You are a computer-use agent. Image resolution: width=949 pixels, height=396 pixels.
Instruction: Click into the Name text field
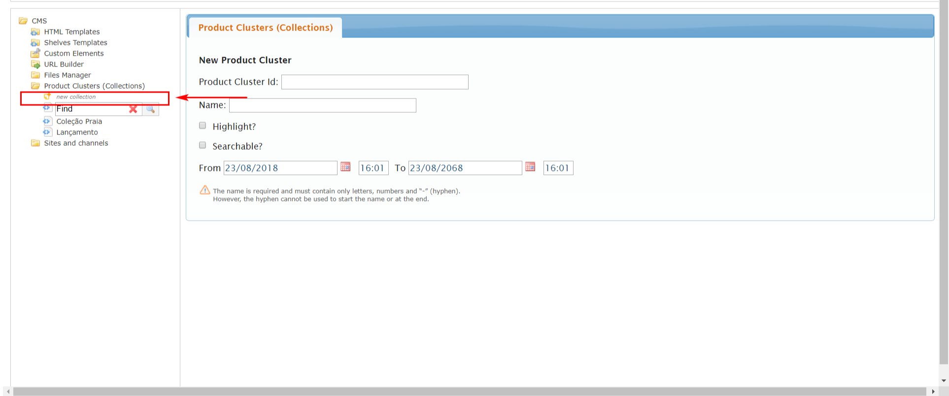[322, 105]
